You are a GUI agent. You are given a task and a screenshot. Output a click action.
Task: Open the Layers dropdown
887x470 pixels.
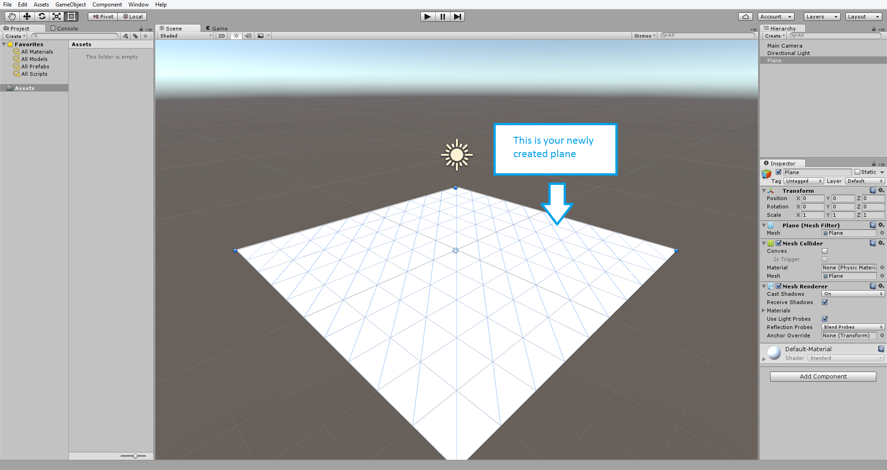click(x=822, y=17)
